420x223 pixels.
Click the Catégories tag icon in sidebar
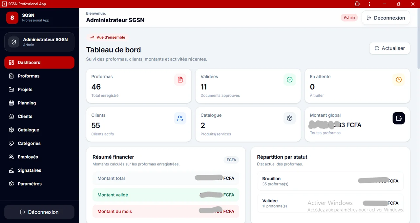[11, 143]
